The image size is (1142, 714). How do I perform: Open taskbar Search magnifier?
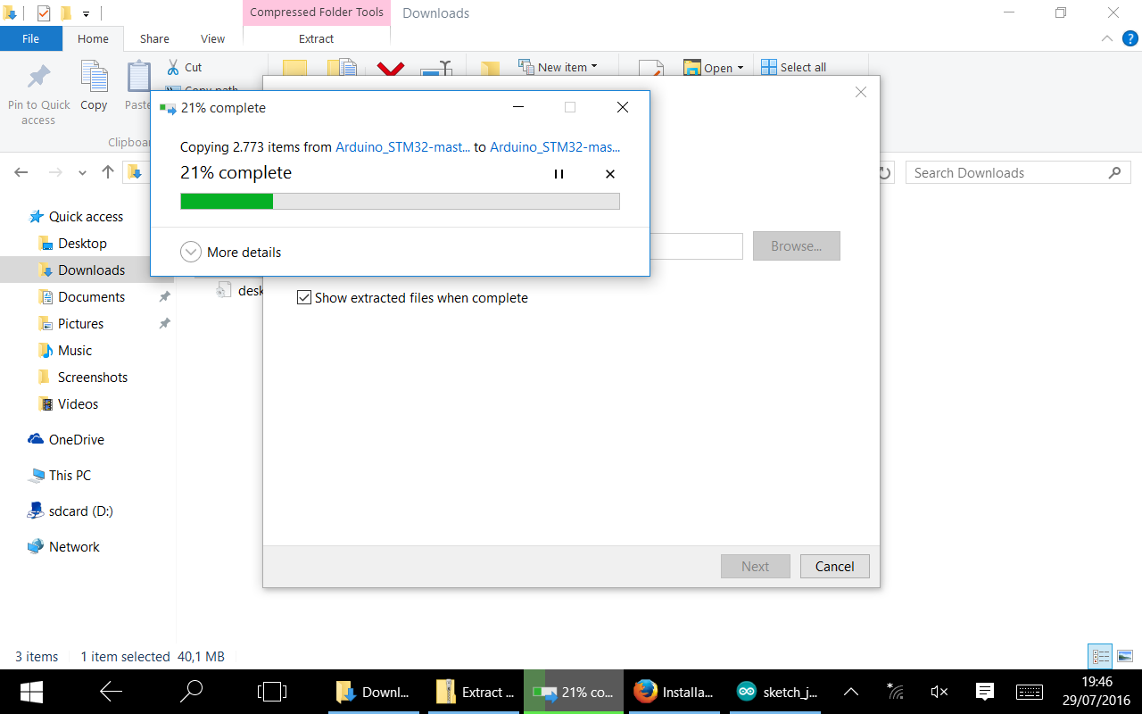pyautogui.click(x=191, y=692)
